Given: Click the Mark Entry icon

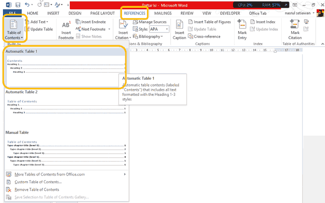Looking at the screenshot, I should (x=242, y=24).
